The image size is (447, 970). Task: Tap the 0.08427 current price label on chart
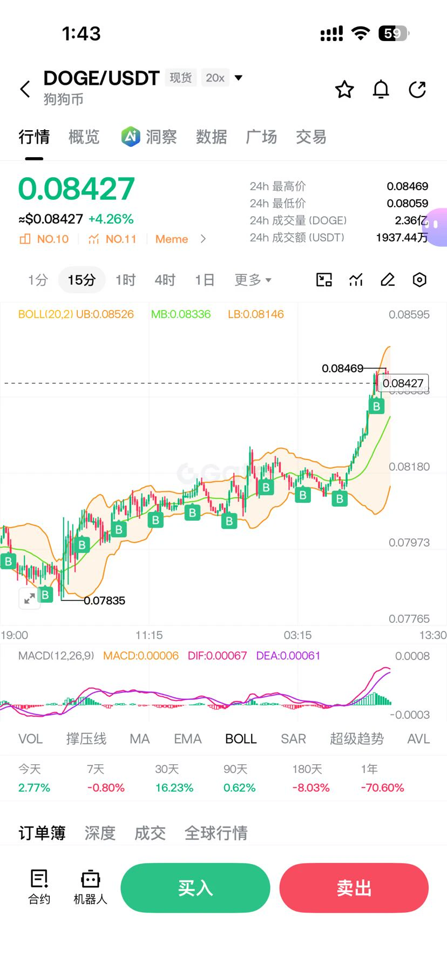point(403,383)
